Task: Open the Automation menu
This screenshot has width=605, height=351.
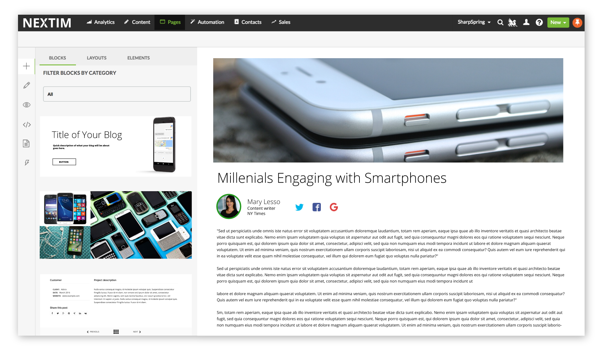Action: (207, 22)
